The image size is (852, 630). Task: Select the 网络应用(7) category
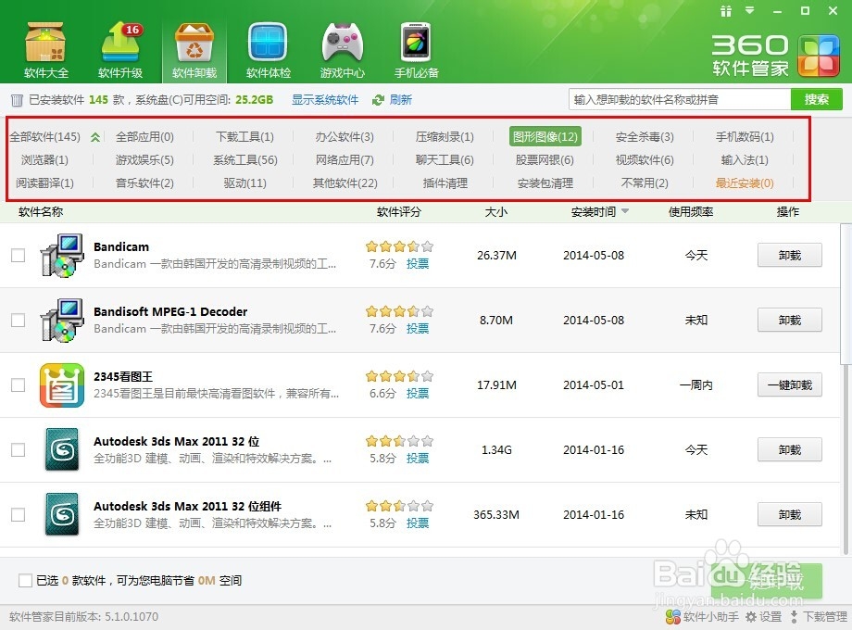click(345, 159)
